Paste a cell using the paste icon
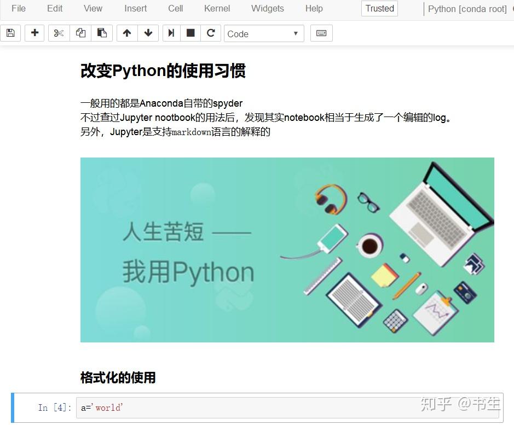The image size is (514, 425). pos(102,33)
